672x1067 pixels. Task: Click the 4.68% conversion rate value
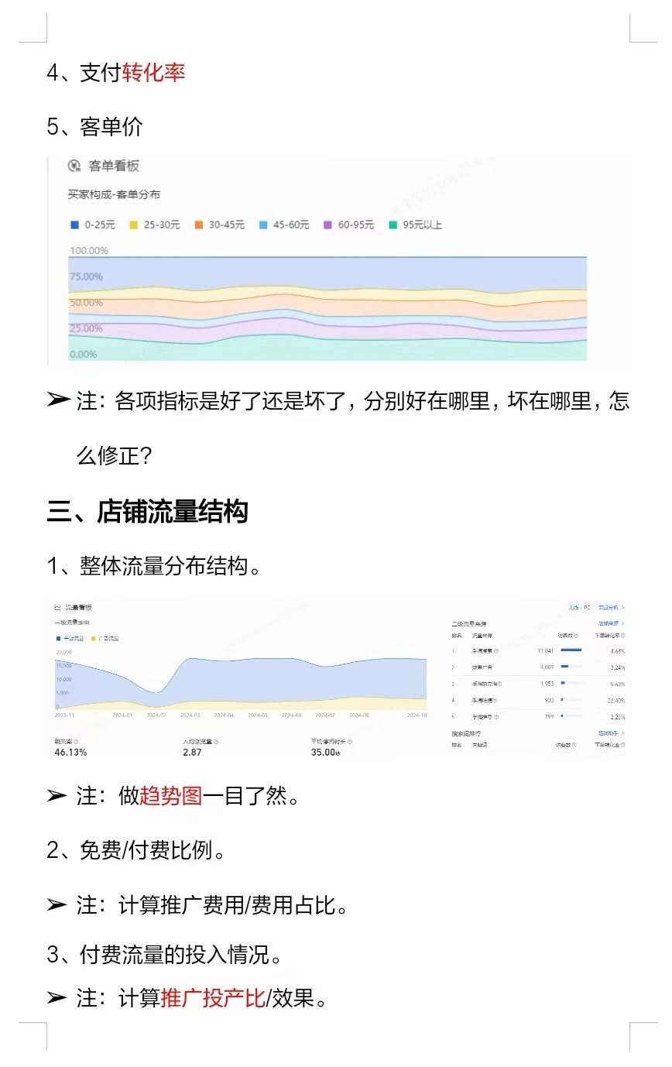click(x=618, y=650)
